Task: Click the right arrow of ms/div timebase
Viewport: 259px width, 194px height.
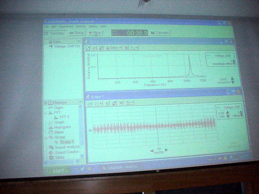Action: 166,150
